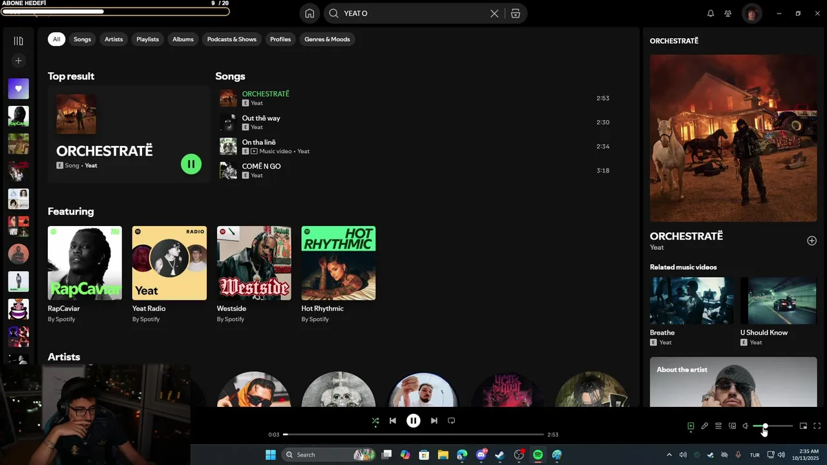827x465 pixels.
Task: Skip to previous track
Action: coord(393,420)
